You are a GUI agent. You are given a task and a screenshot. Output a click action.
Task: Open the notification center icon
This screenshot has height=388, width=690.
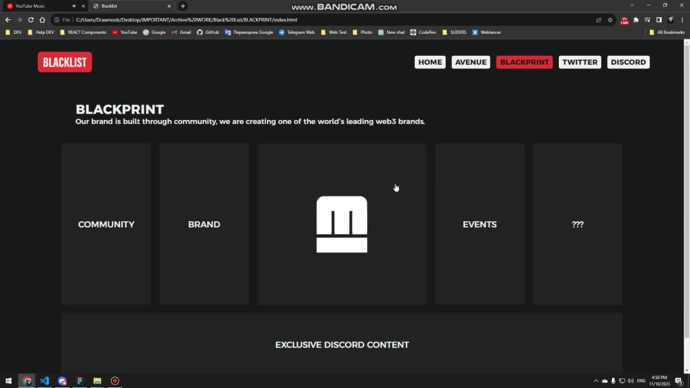[x=679, y=381]
